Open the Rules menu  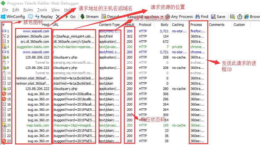click(x=28, y=10)
